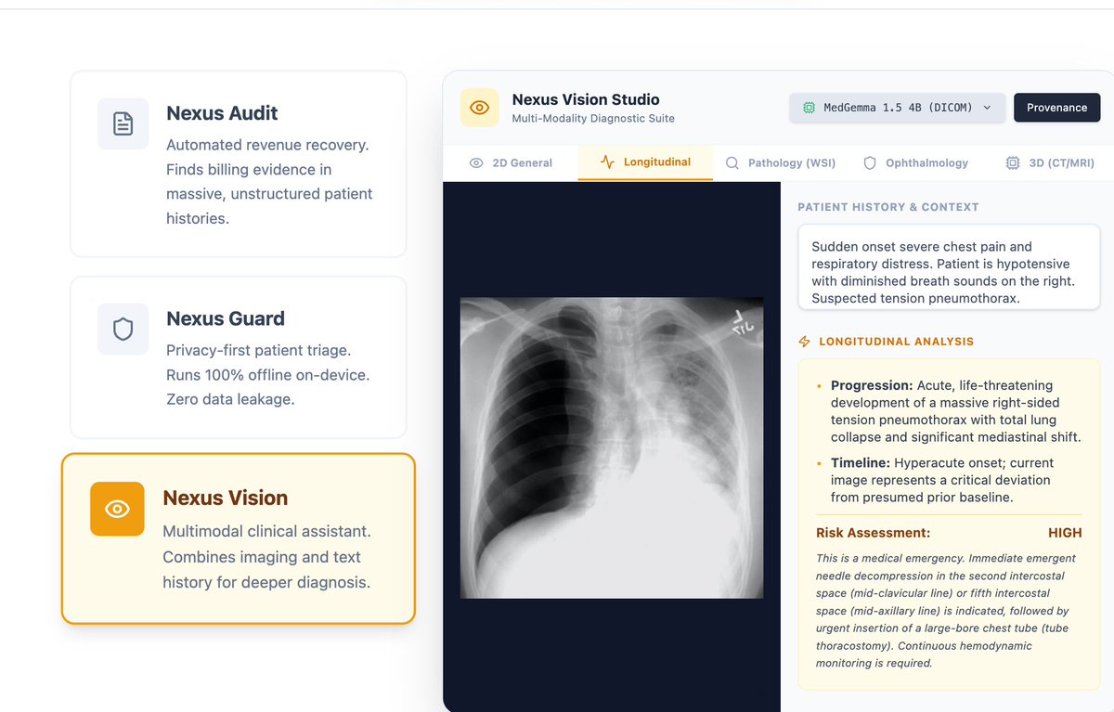Click the Privacy-first patient triage description
The height and width of the screenshot is (712, 1114).
pos(267,375)
